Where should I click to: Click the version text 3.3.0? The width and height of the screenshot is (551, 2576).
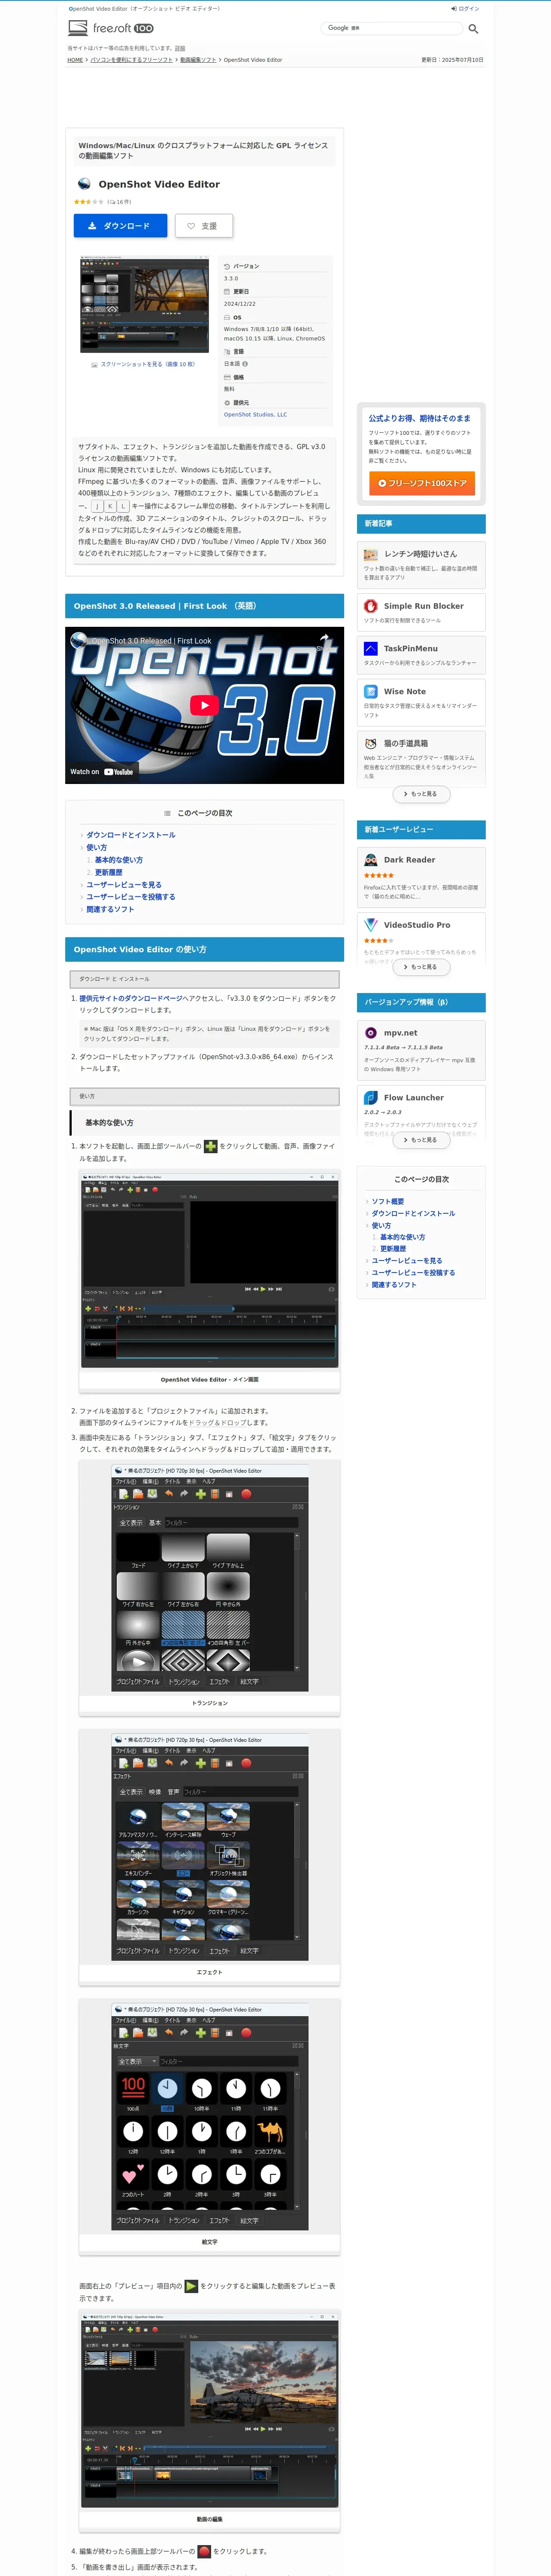[231, 278]
